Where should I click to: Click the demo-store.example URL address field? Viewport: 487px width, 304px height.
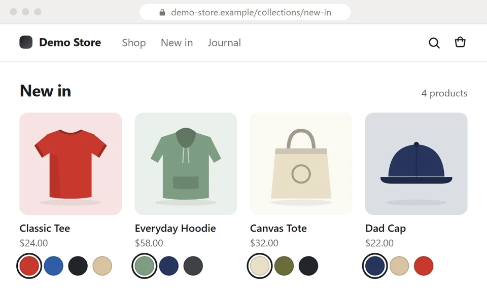point(245,12)
